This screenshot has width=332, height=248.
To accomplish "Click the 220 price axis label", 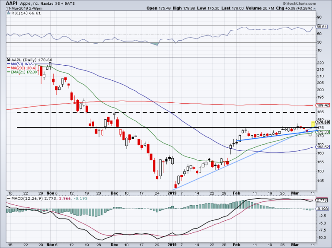I will point(321,63).
